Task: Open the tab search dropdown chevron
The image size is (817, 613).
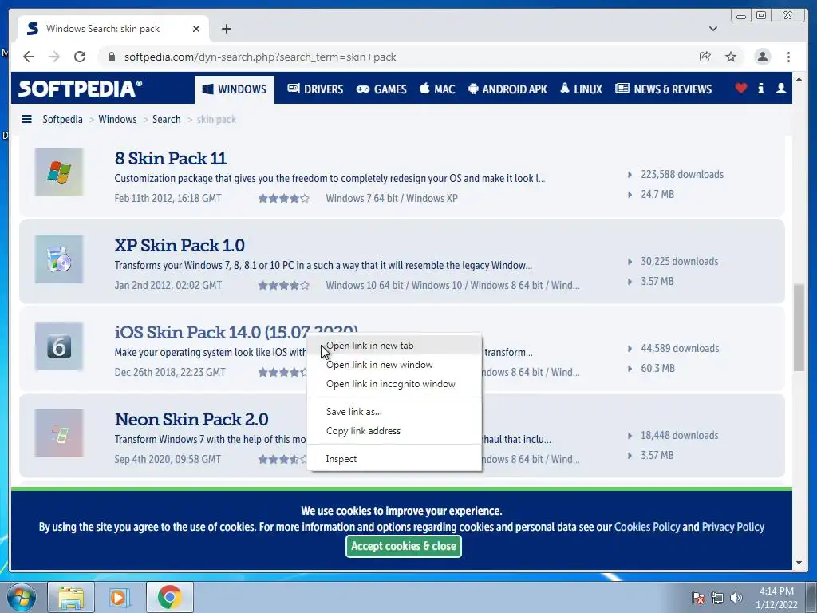Action: [x=713, y=29]
